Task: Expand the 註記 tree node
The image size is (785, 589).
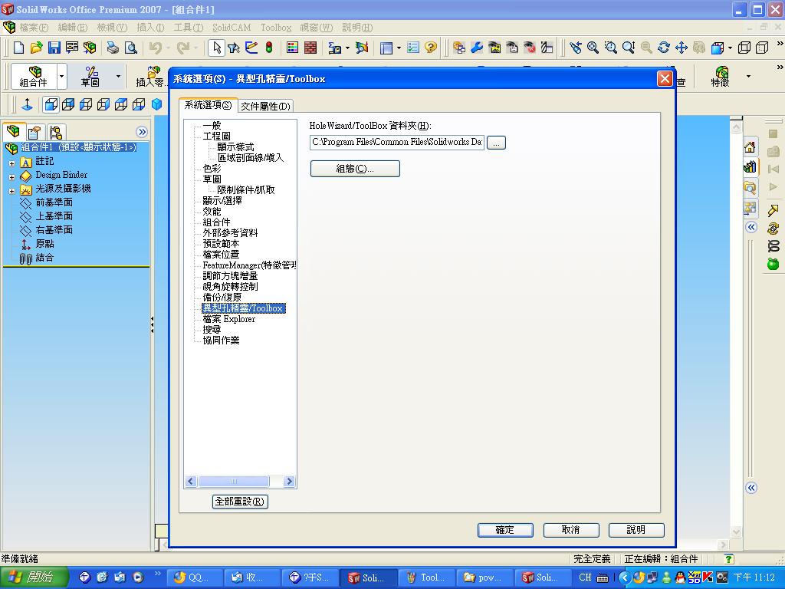Action: pyautogui.click(x=12, y=163)
